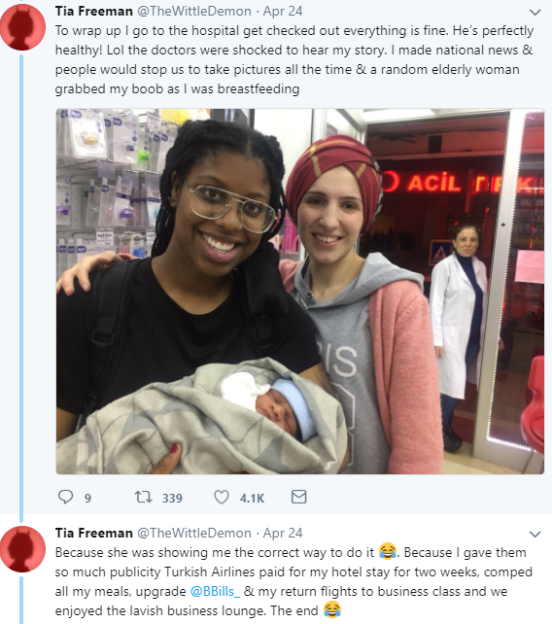The width and height of the screenshot is (552, 624).
Task: Click the reply speech bubble icon
Action: (x=66, y=497)
